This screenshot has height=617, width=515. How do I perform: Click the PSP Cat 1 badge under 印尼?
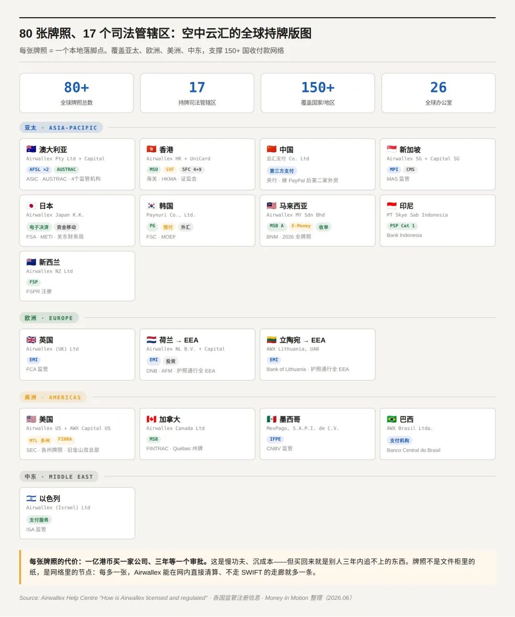(402, 226)
